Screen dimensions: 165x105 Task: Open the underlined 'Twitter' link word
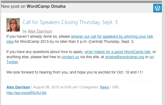coord(12,62)
